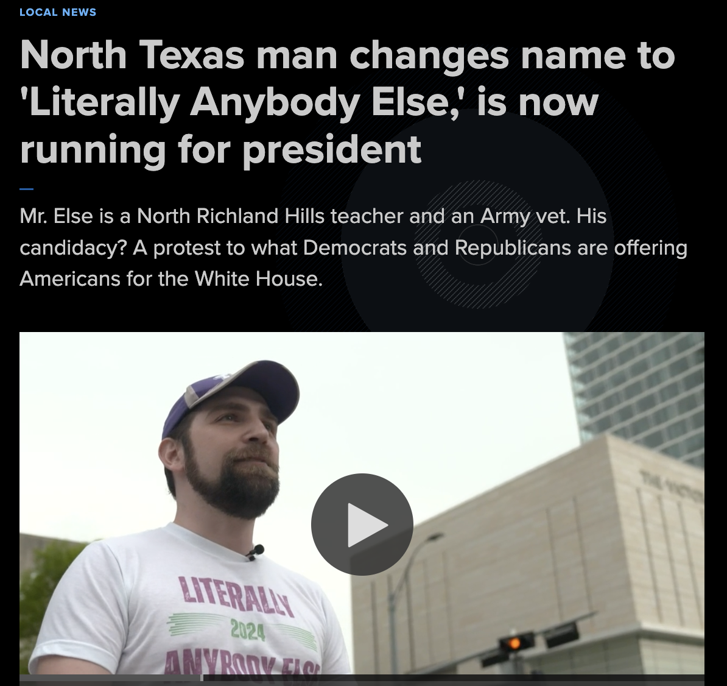Open the LOCAL NEWS category link

click(x=58, y=13)
